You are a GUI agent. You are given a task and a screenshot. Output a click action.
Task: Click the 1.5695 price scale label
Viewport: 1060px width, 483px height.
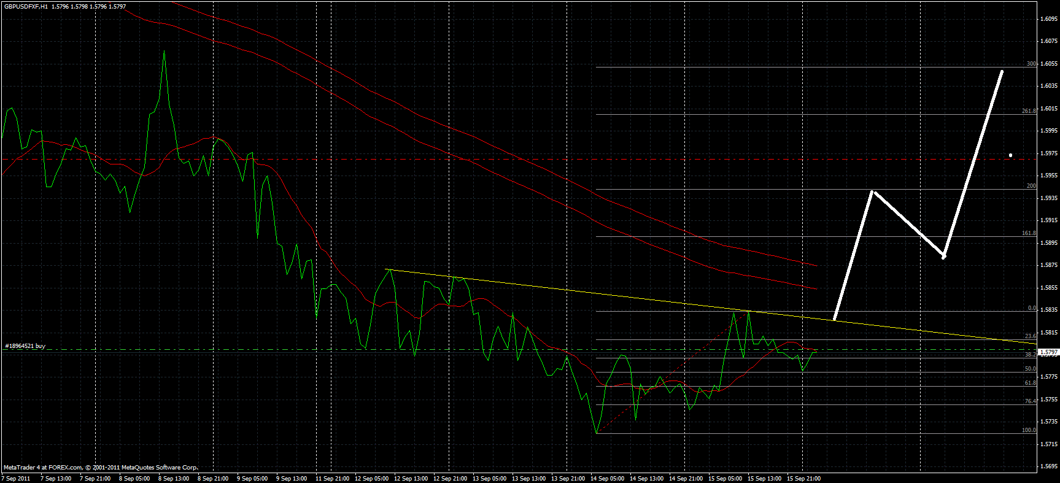[1049, 466]
